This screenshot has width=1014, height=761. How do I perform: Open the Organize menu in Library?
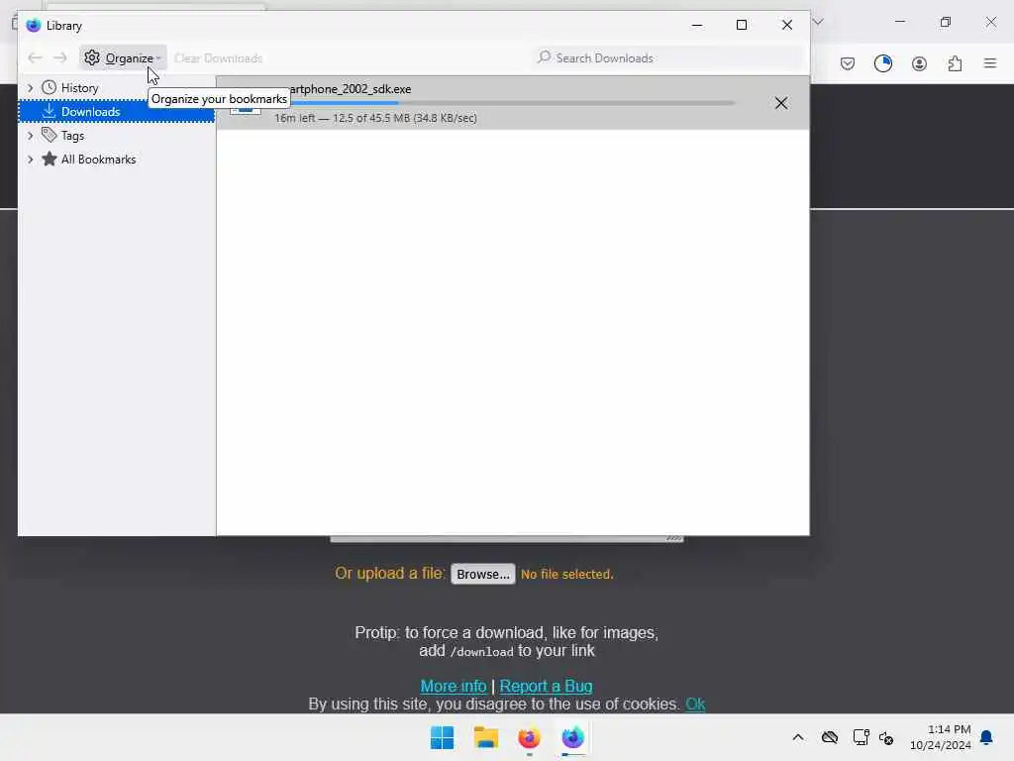tap(123, 57)
